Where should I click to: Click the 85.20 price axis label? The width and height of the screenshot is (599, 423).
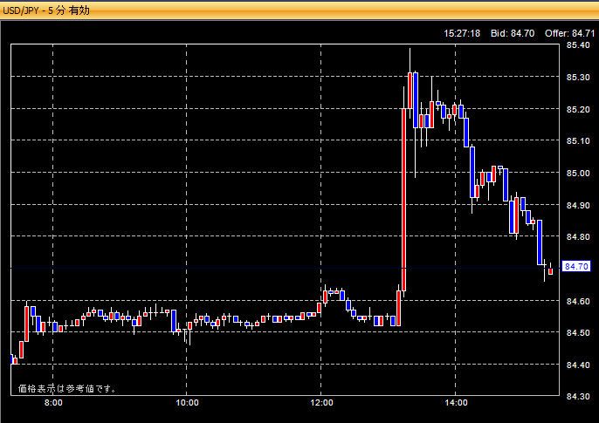[577, 109]
